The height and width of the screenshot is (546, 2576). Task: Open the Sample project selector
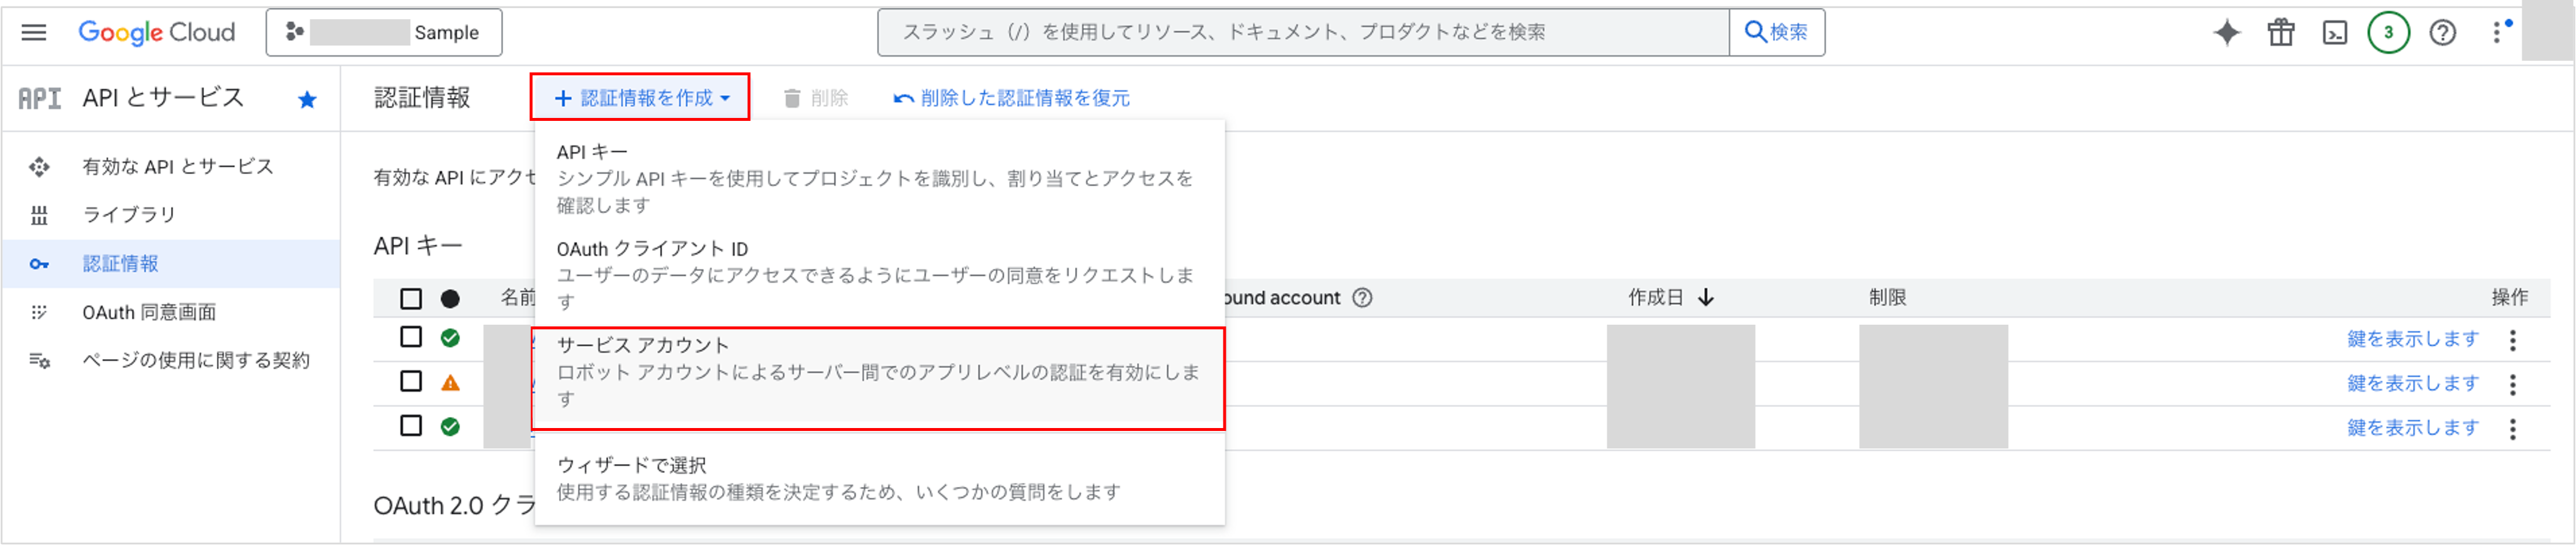(384, 32)
